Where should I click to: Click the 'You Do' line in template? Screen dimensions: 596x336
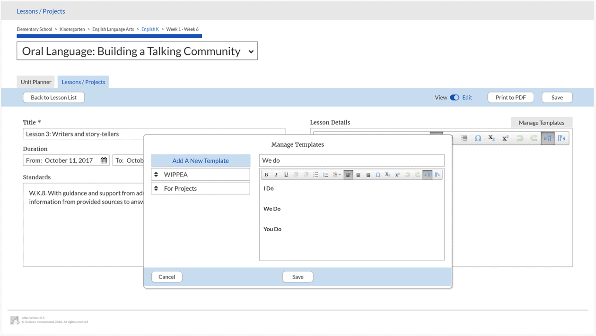[272, 229]
